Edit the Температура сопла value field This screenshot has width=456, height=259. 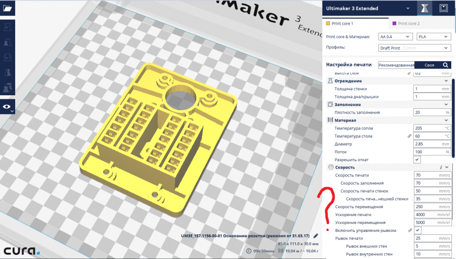432,128
